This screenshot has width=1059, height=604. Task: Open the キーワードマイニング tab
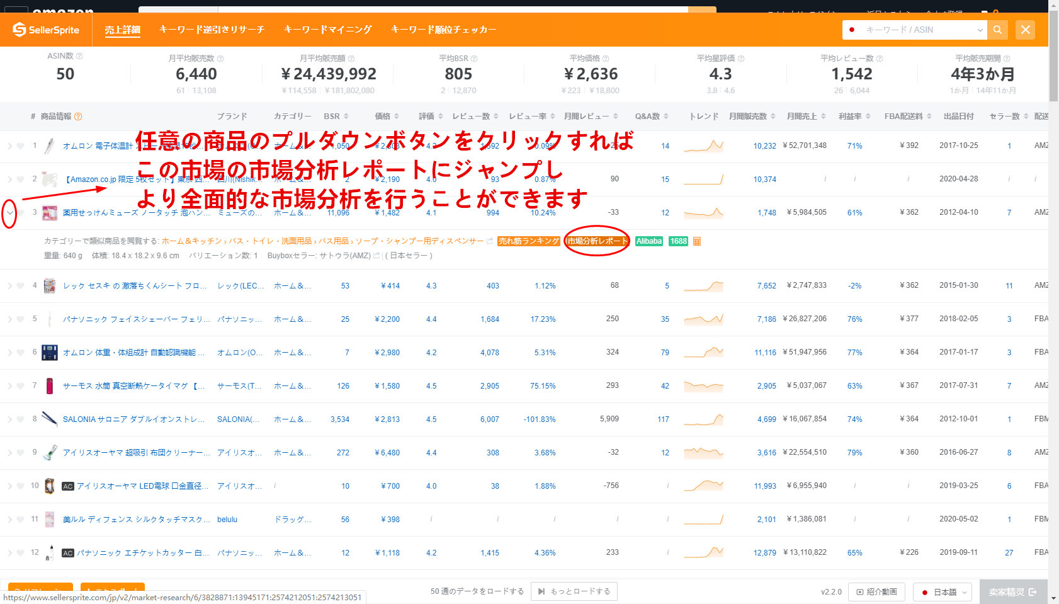tap(327, 30)
